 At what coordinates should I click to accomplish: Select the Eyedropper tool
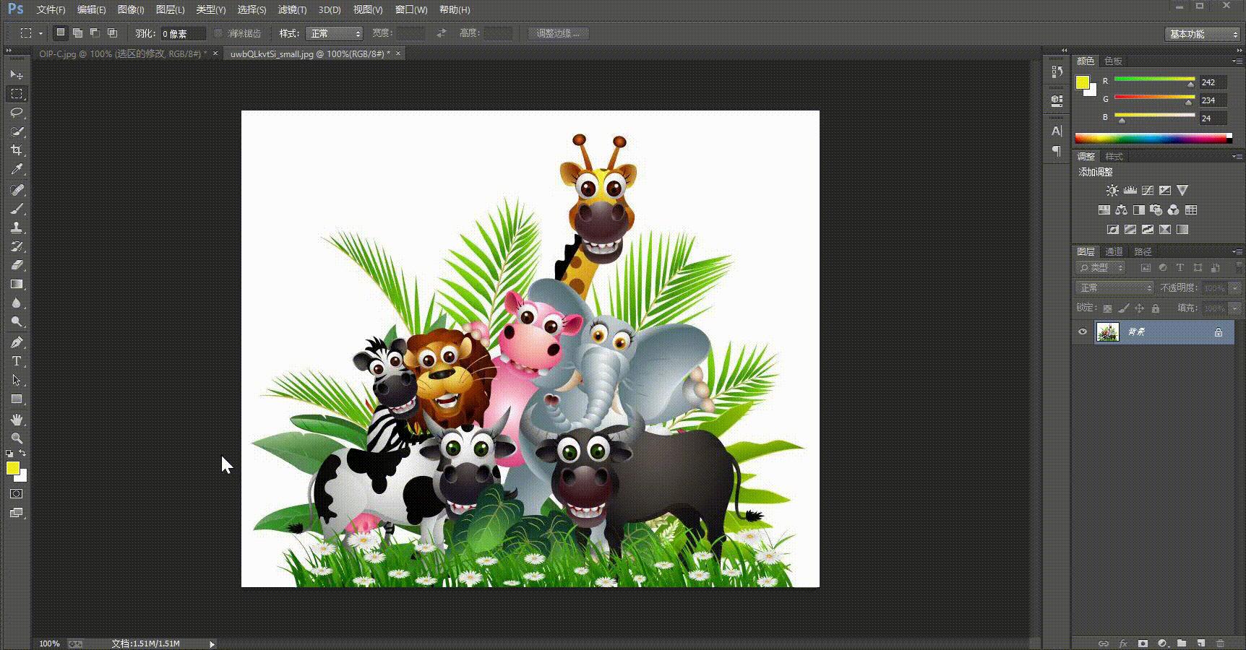click(17, 169)
